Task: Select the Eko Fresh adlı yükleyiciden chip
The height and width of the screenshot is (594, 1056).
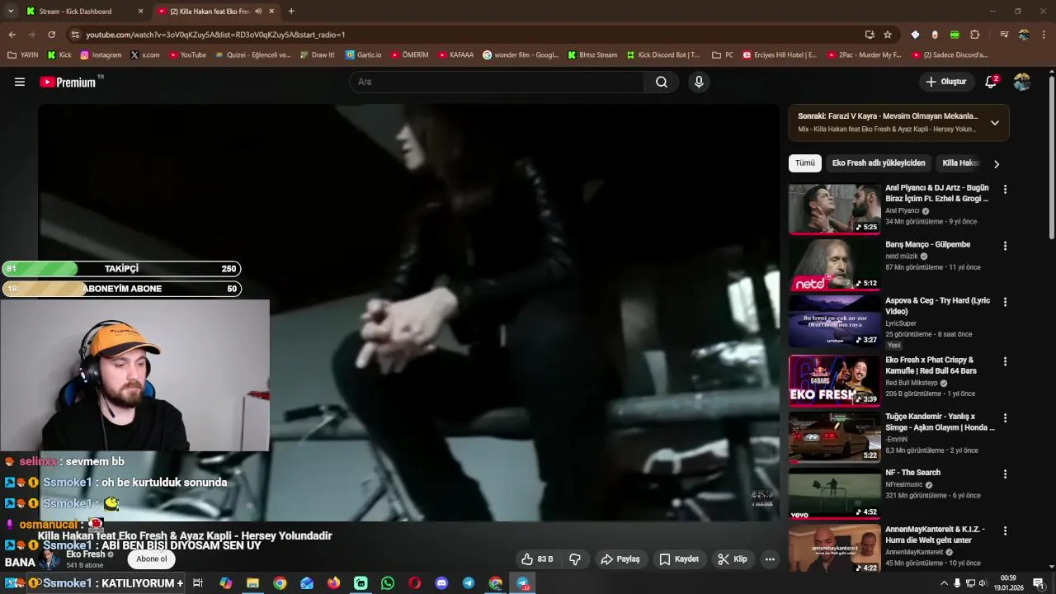Action: 879,163
